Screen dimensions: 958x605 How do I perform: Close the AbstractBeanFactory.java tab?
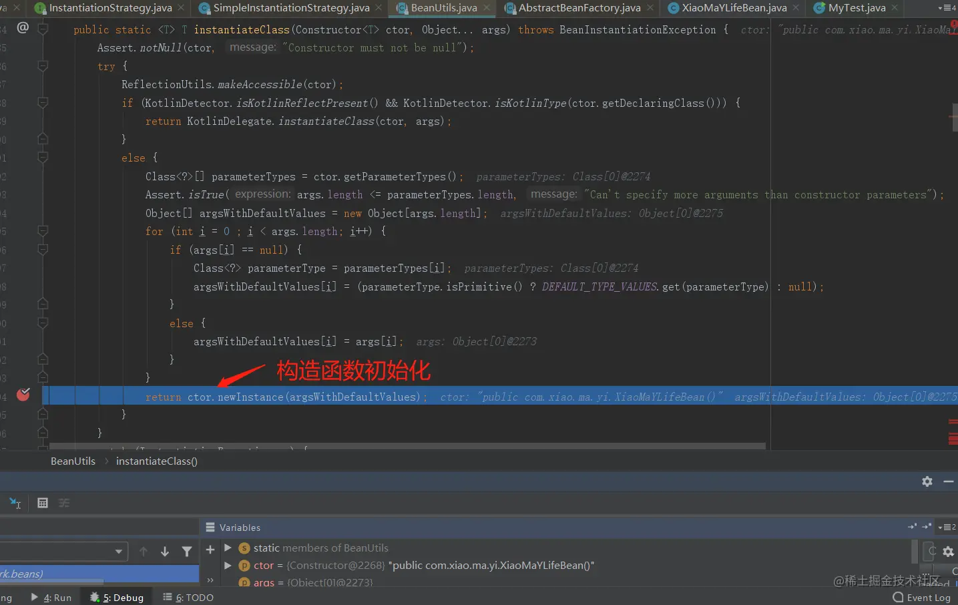tap(650, 8)
